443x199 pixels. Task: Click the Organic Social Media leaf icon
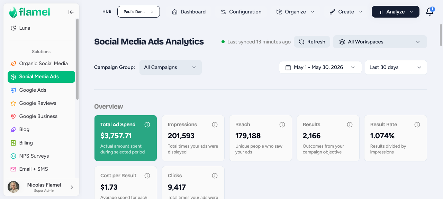pos(13,63)
